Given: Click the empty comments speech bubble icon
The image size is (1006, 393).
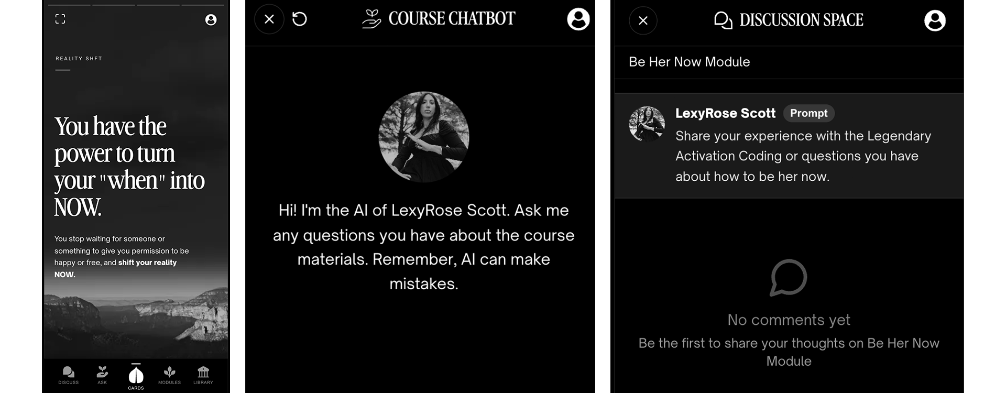Looking at the screenshot, I should tap(789, 278).
